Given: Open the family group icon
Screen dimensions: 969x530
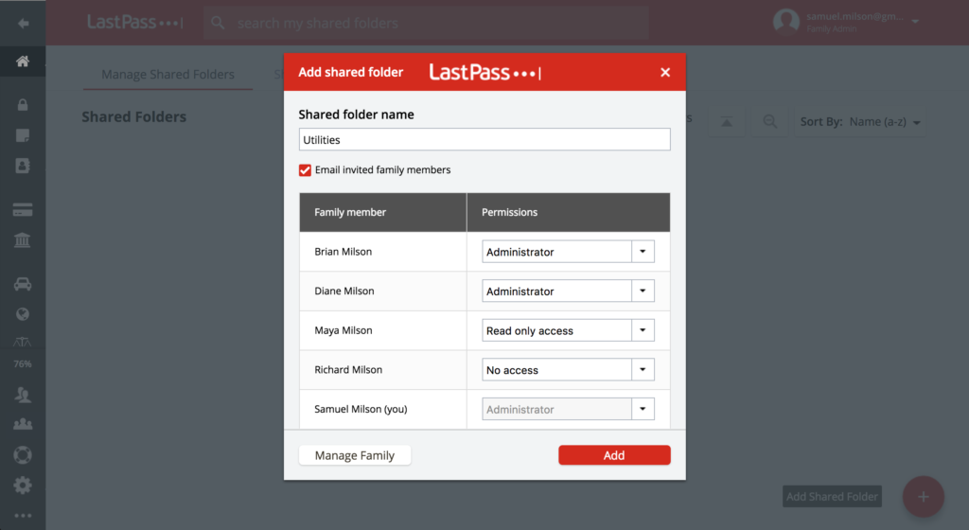Looking at the screenshot, I should (x=23, y=424).
